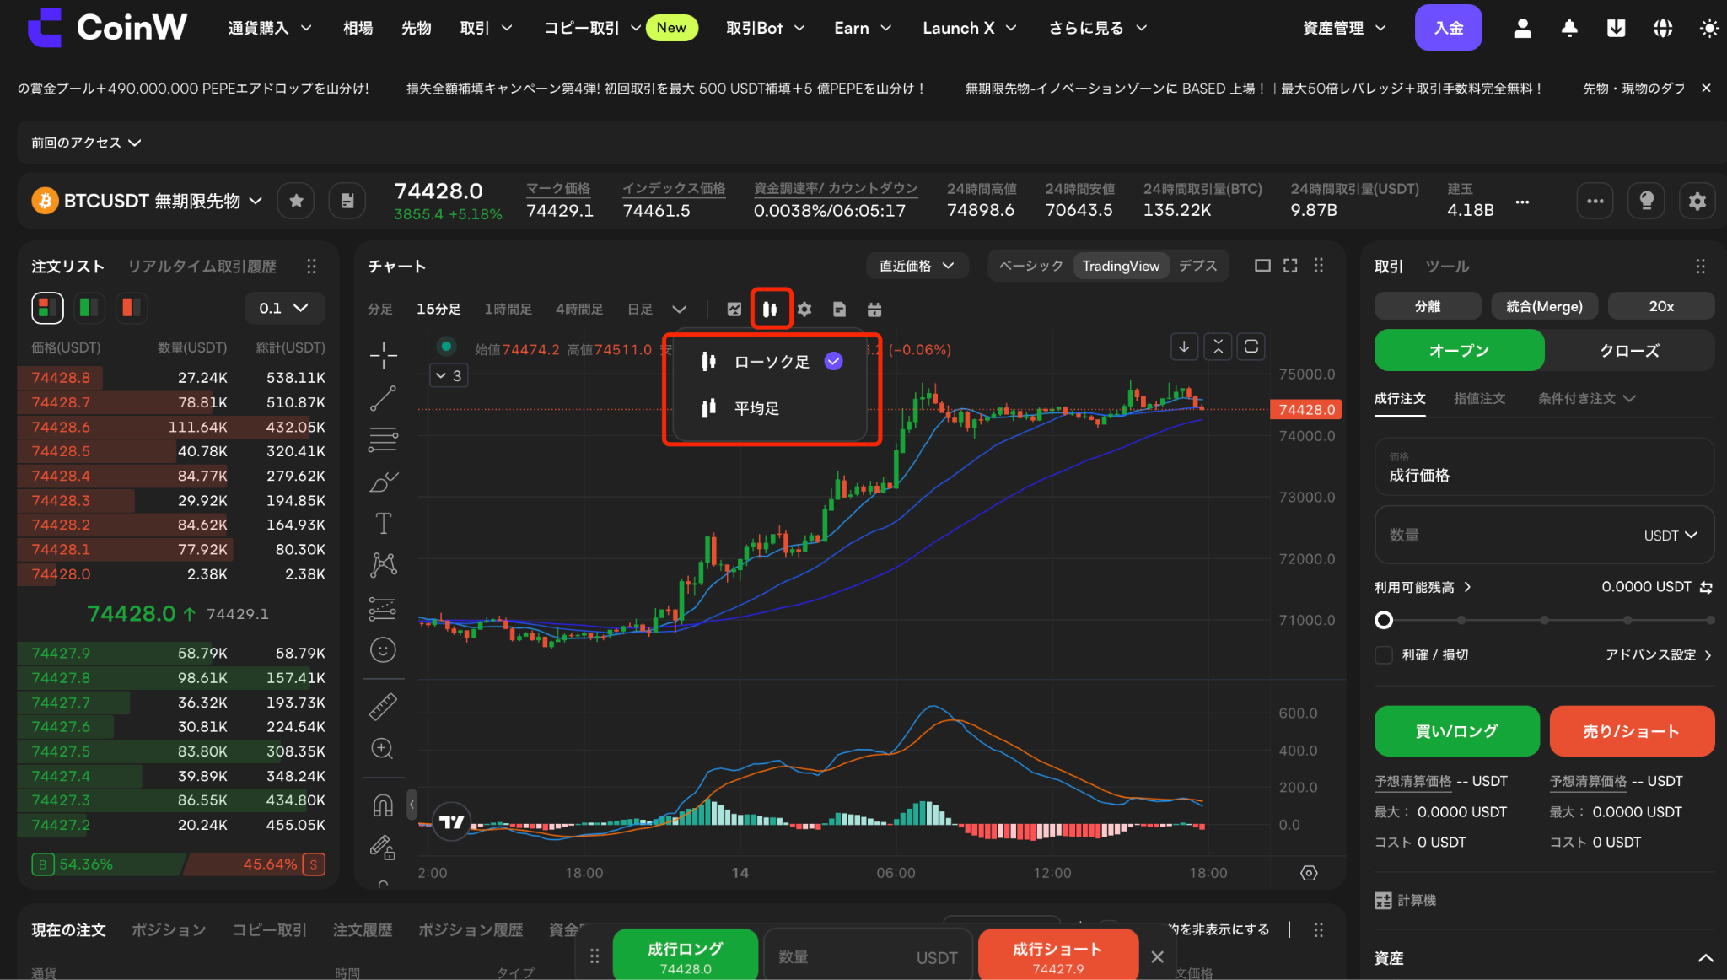1727x980 pixels.
Task: Click the fullscreen chart icon
Action: click(1290, 266)
